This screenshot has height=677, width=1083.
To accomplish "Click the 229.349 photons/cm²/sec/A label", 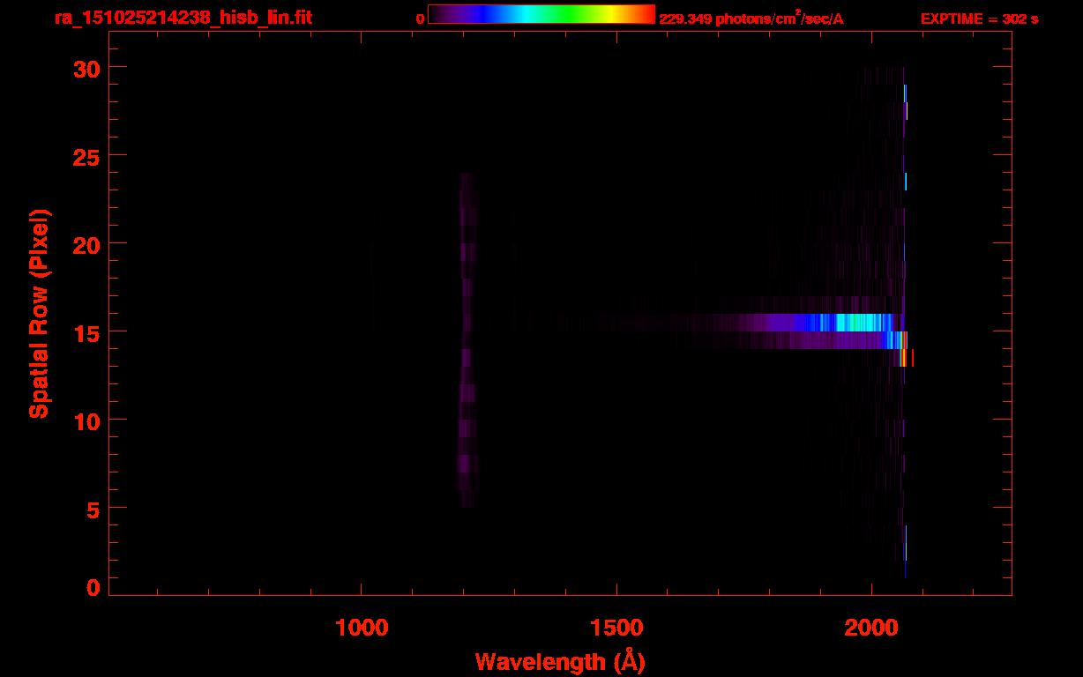I will click(x=751, y=19).
